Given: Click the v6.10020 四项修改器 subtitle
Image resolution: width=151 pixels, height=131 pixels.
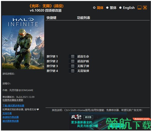Looking at the screenshot, I should pyautogui.click(x=46, y=10).
